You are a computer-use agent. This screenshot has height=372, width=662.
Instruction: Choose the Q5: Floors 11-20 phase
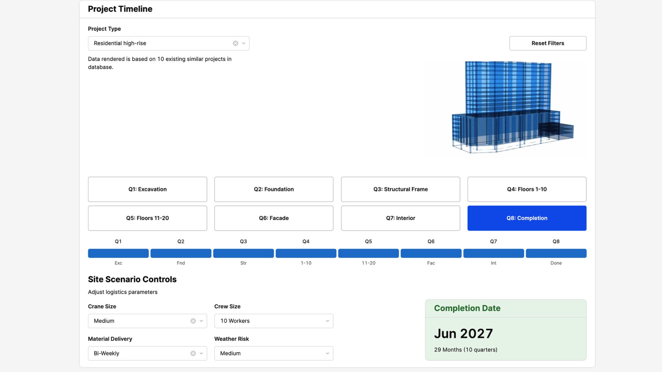click(x=148, y=218)
